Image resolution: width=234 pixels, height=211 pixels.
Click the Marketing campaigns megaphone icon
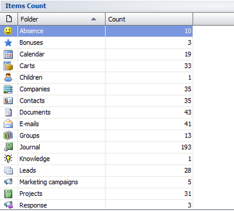click(x=8, y=182)
